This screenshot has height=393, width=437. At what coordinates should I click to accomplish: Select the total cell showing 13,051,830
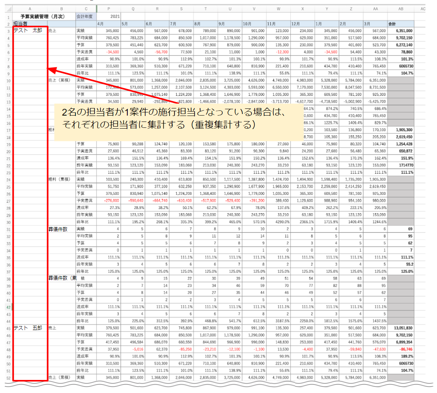tap(401, 328)
